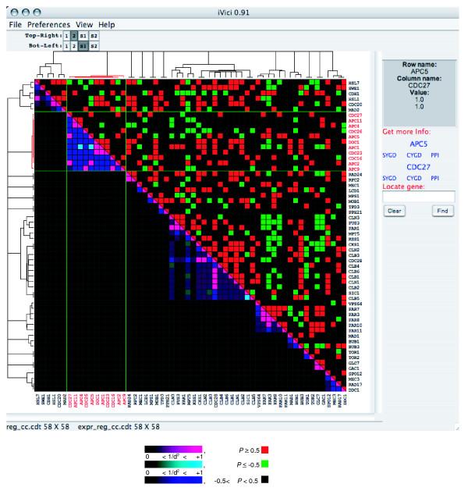Select the red highlighted branch in left dendrogram
Image resolution: width=468 pixels, height=491 pixels.
point(33,141)
